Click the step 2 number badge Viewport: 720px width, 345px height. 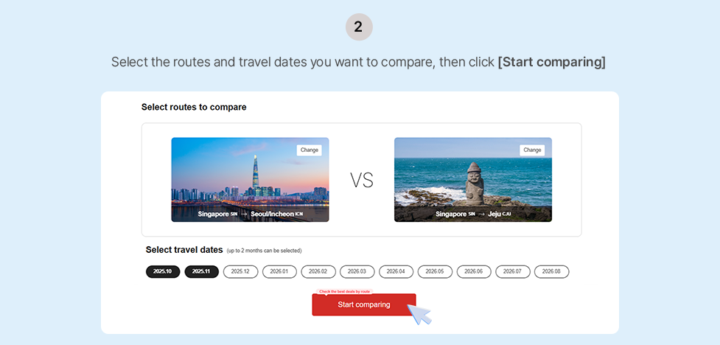click(x=359, y=27)
